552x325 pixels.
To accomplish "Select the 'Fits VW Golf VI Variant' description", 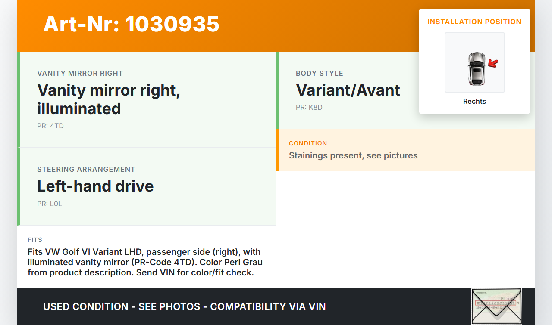I will pos(145,262).
